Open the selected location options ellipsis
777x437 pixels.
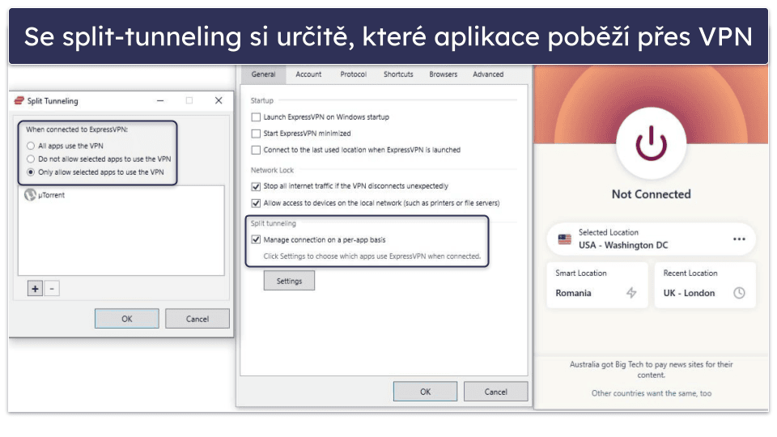739,239
